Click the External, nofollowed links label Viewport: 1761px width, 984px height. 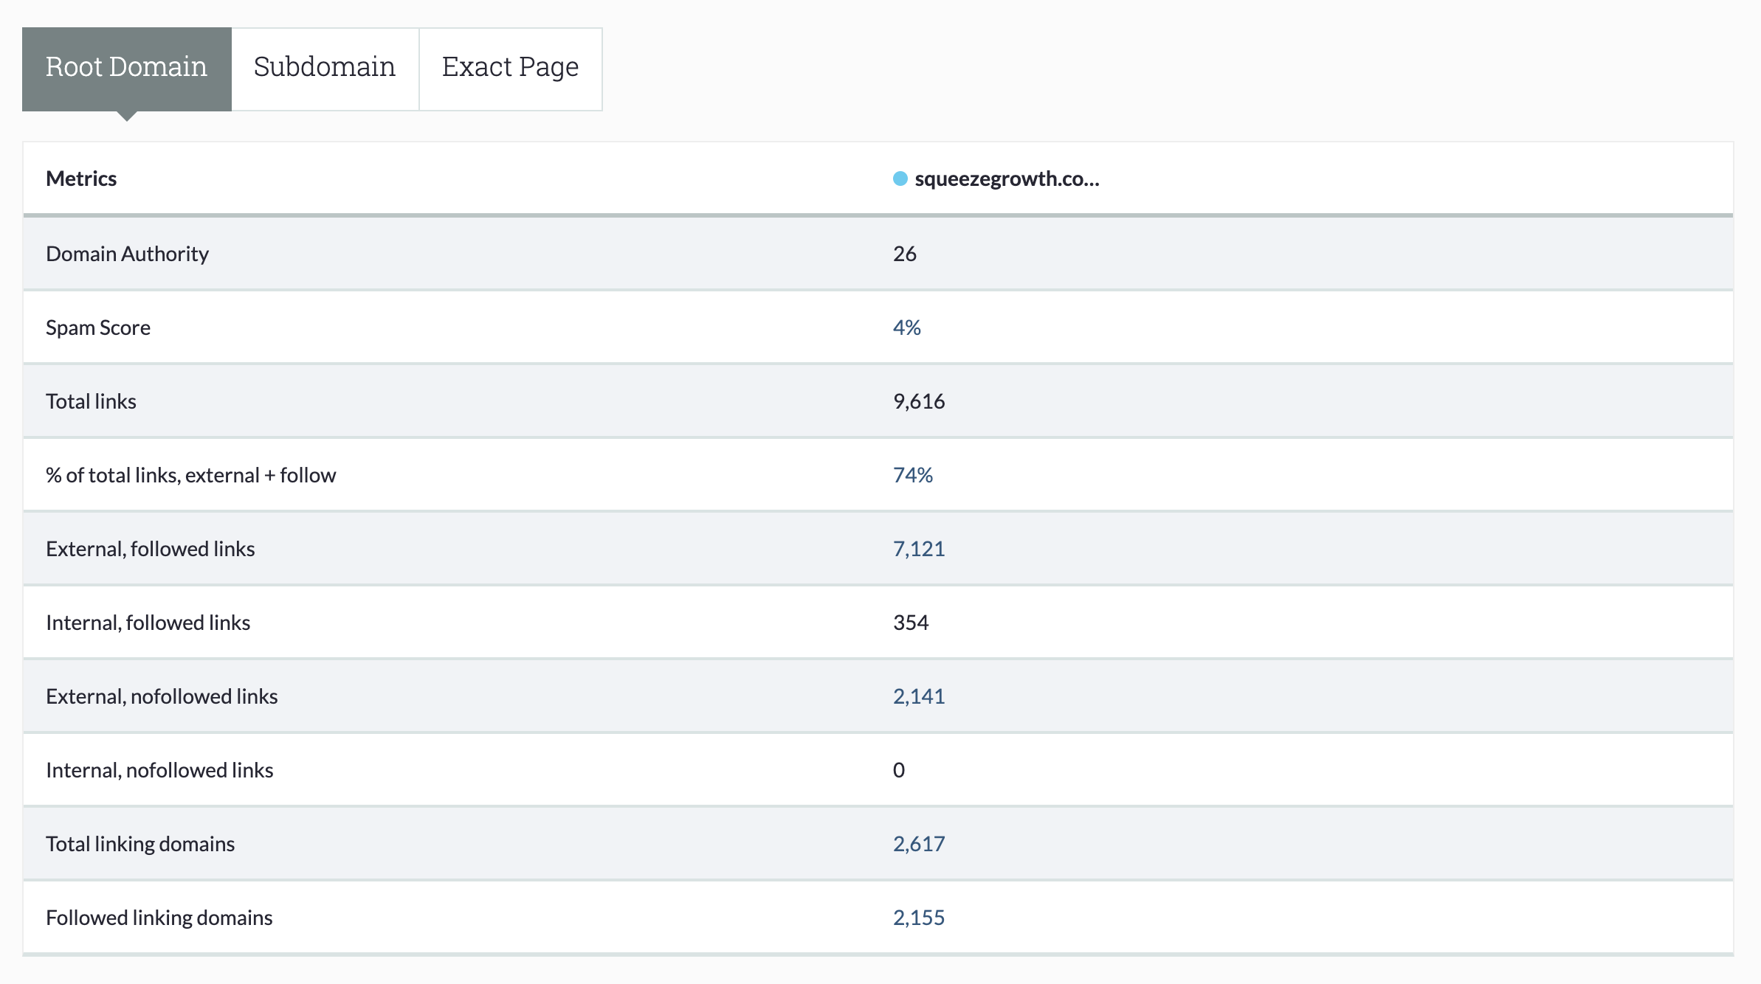coord(162,696)
